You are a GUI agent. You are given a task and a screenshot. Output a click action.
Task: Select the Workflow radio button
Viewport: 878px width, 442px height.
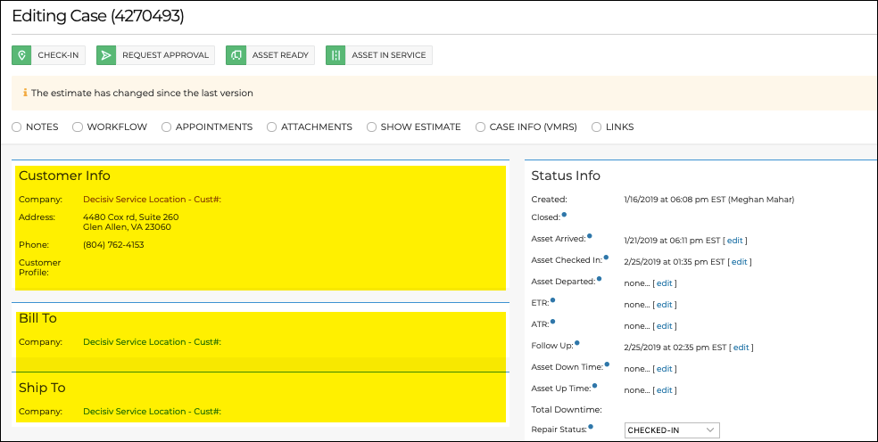(x=78, y=127)
